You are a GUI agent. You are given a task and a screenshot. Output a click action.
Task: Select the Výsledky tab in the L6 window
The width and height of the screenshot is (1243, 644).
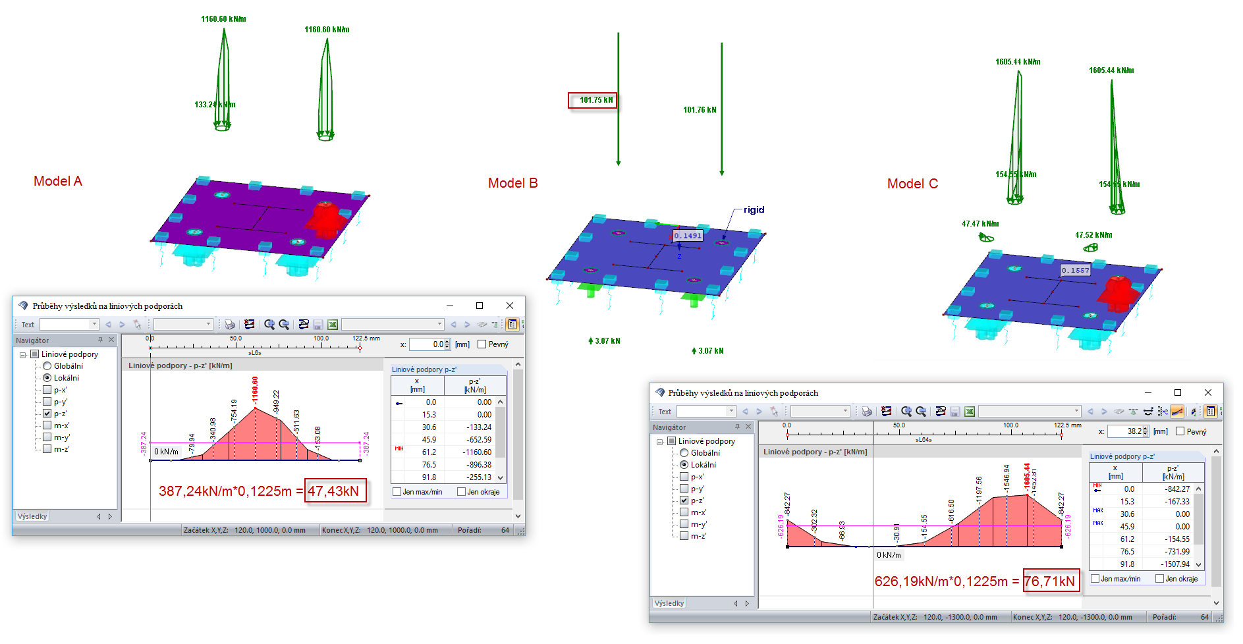[32, 516]
